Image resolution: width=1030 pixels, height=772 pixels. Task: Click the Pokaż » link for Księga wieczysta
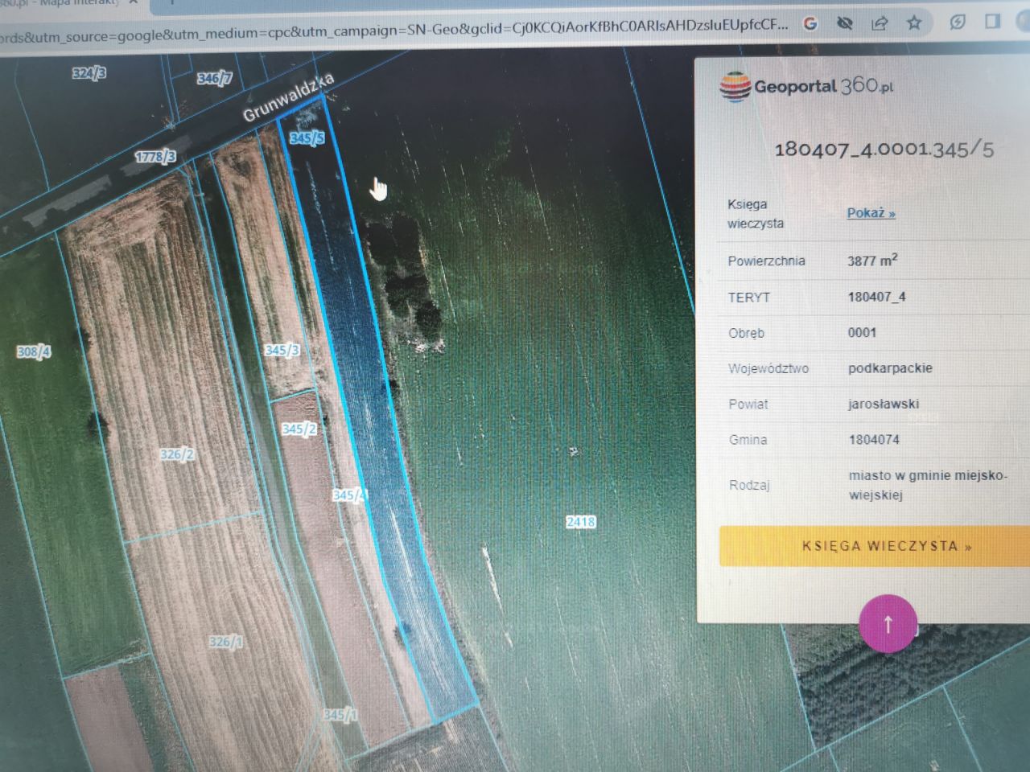[871, 213]
